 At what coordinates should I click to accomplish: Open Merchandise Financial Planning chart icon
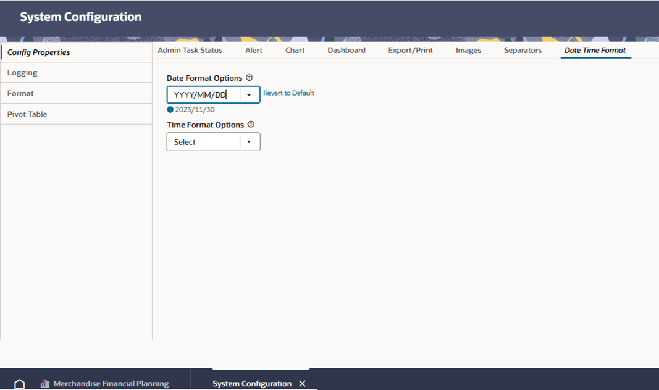[x=45, y=384]
